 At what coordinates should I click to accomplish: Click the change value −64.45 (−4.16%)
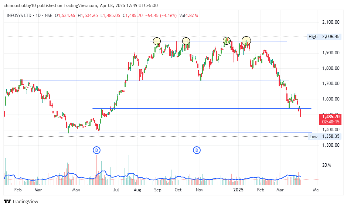pyautogui.click(x=161, y=16)
